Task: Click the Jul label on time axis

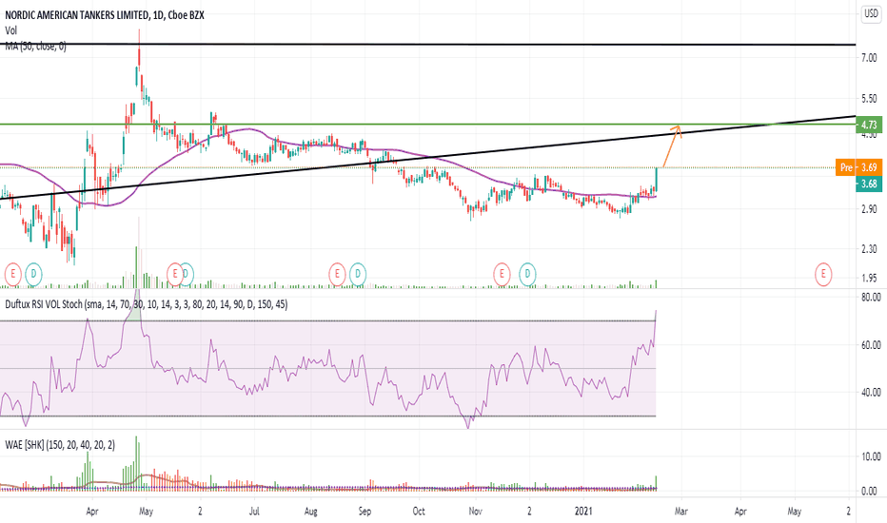Action: coord(254,512)
